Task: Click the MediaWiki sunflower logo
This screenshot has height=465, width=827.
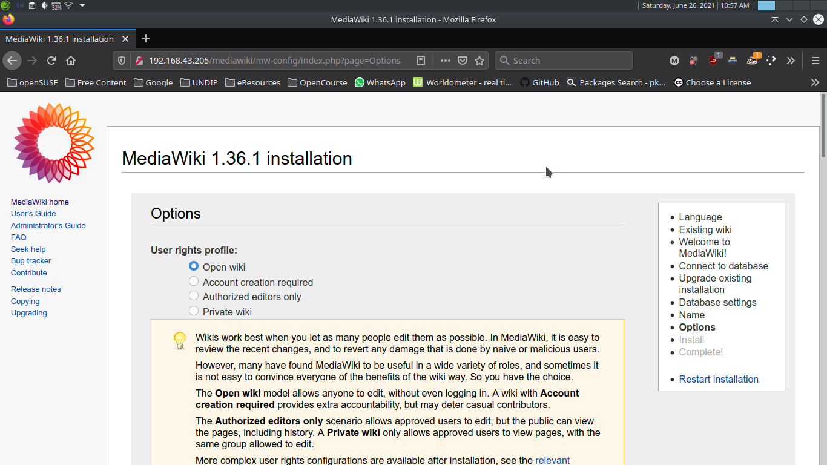Action: click(54, 143)
